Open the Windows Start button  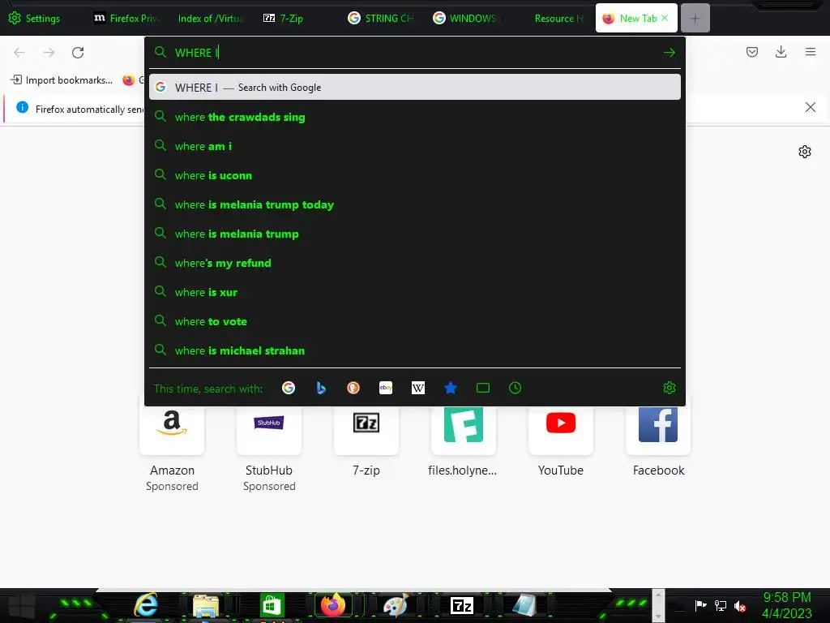click(x=21, y=607)
